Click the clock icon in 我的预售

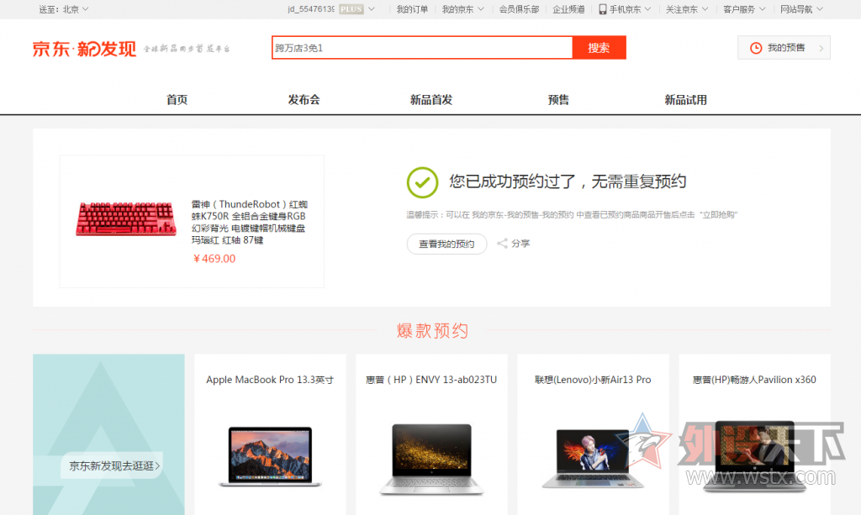tap(756, 48)
